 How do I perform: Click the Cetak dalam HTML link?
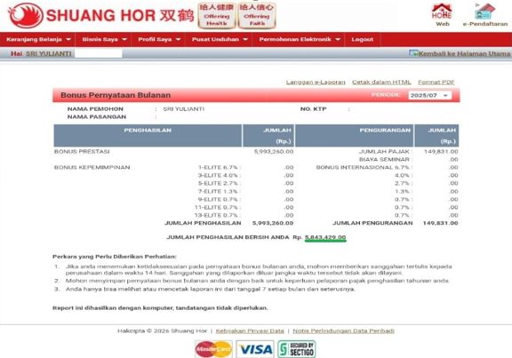tap(381, 83)
